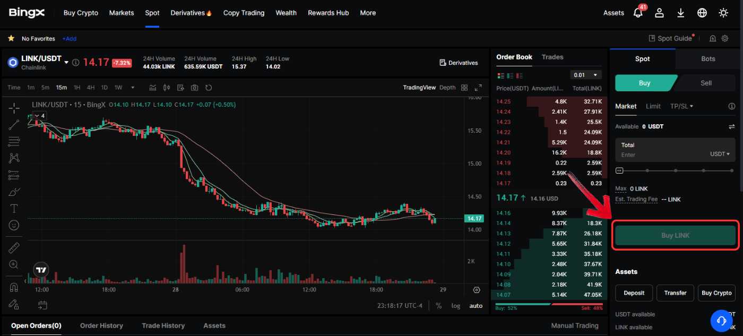The height and width of the screenshot is (336, 743).
Task: Open the Wealth navigation menu
Action: point(286,13)
